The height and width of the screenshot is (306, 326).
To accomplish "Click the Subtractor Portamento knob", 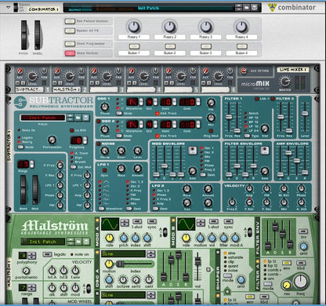I will [52, 140].
